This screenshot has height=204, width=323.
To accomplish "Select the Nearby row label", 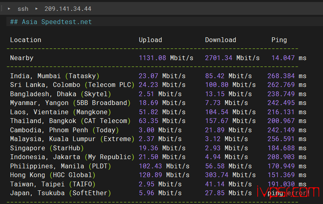I will click(22, 58).
